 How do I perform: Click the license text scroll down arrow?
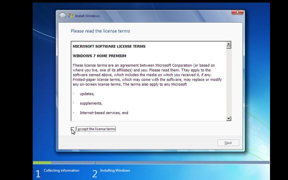[228, 118]
